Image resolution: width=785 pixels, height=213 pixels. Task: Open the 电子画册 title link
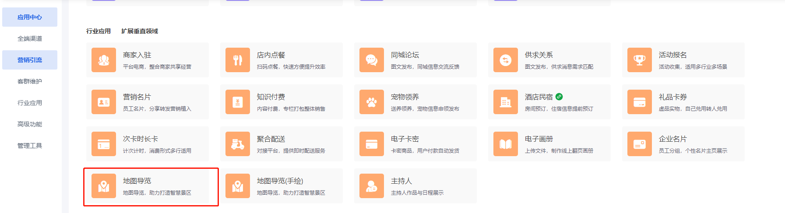click(539, 139)
